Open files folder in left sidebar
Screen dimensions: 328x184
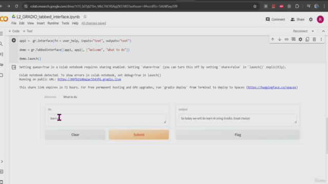pos(1,75)
